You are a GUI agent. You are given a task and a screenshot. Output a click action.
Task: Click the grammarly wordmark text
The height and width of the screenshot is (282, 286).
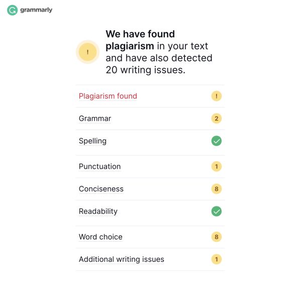pyautogui.click(x=36, y=10)
